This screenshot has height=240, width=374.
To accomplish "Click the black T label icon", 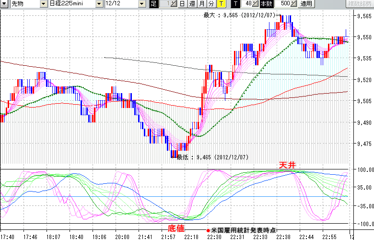I will coord(235,4).
